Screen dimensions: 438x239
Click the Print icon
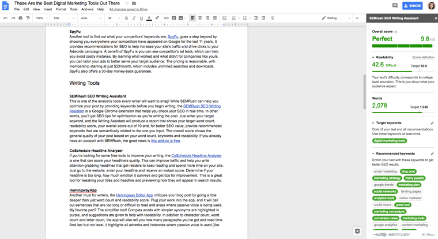pyautogui.click(x=21, y=18)
